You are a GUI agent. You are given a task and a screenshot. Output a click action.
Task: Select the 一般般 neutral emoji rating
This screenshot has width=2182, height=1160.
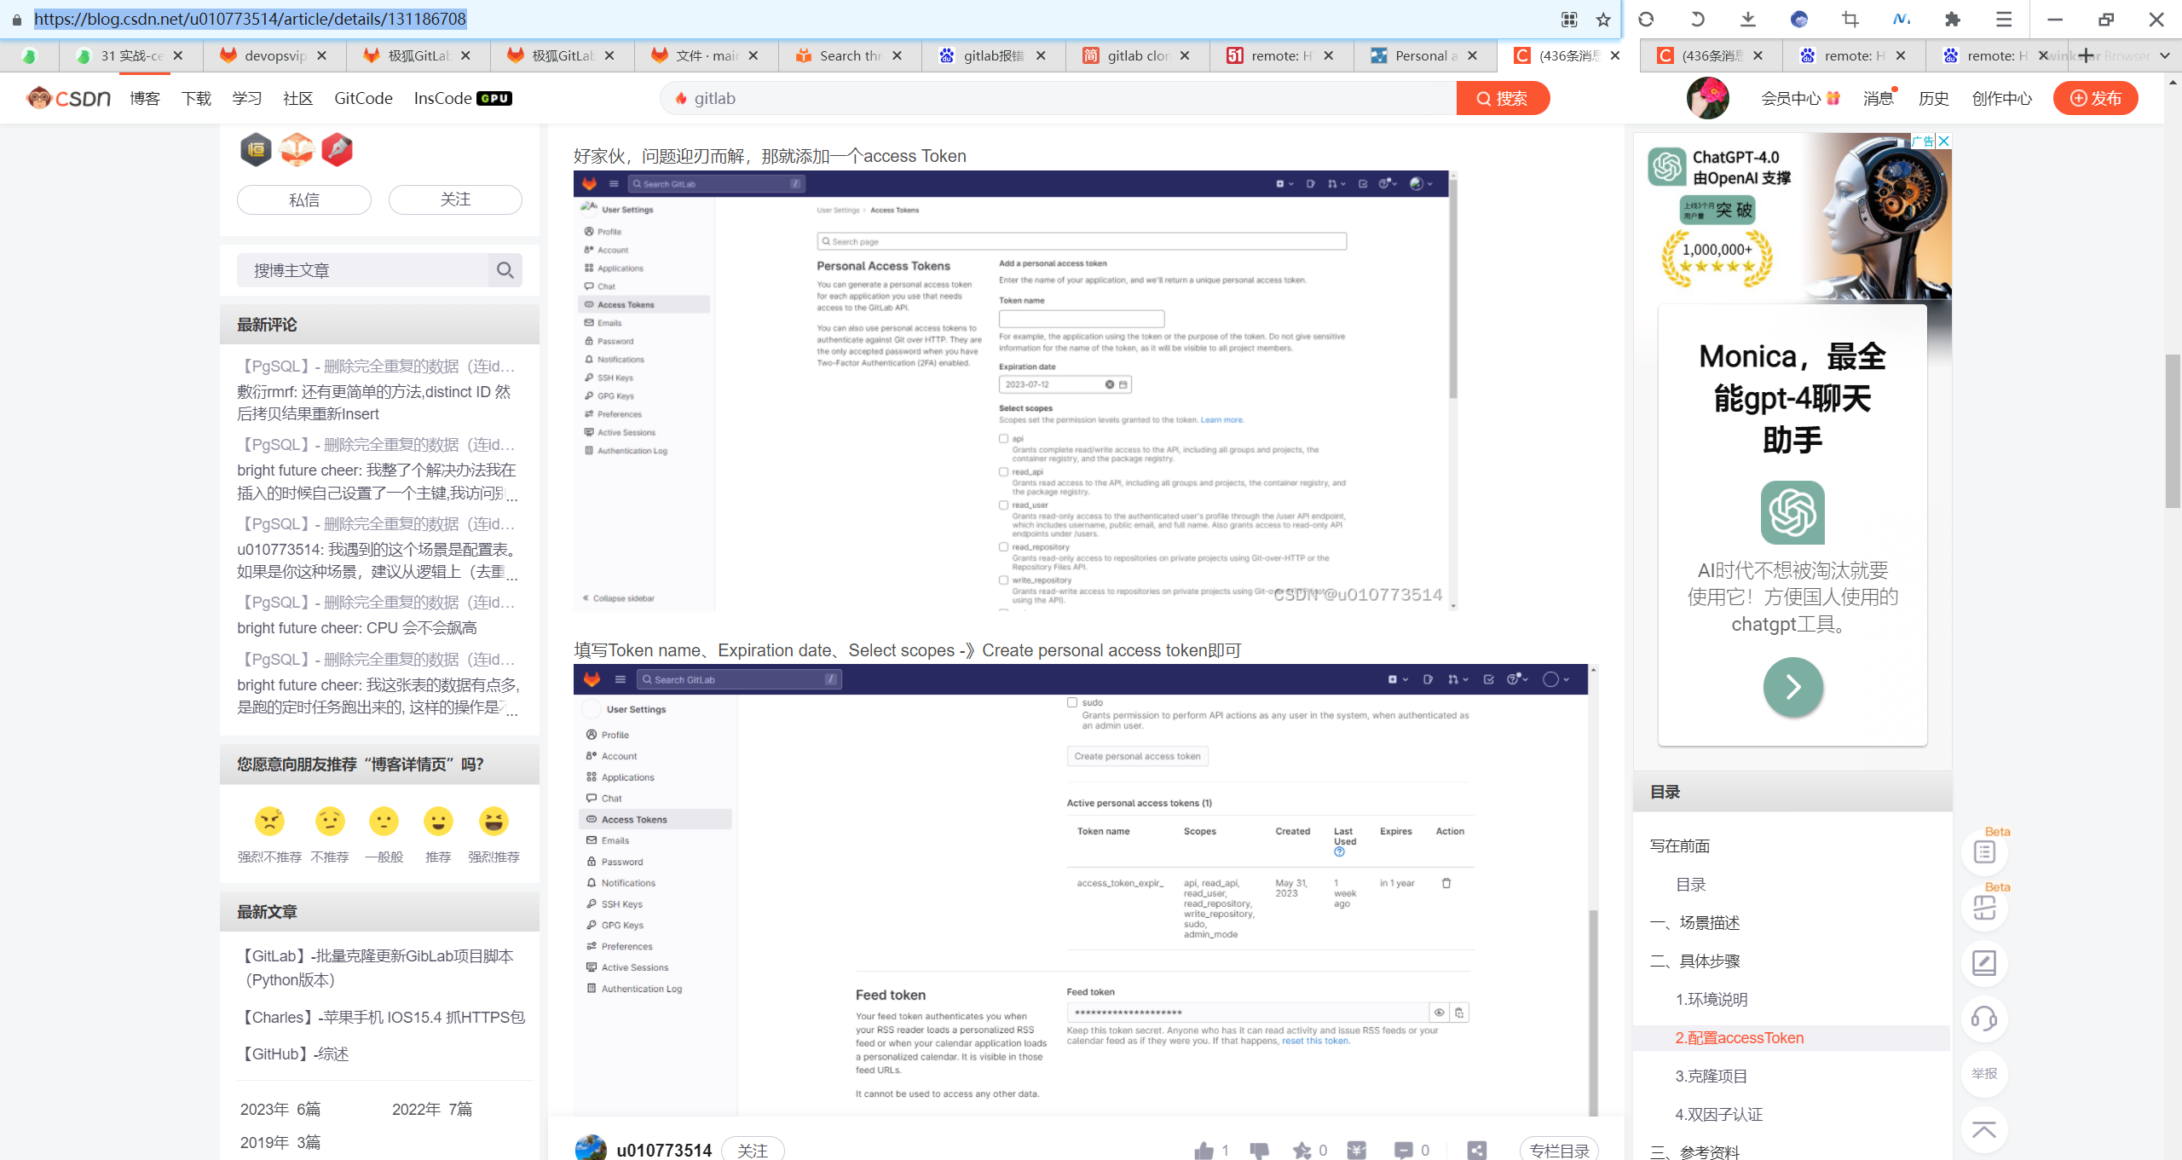(x=384, y=821)
